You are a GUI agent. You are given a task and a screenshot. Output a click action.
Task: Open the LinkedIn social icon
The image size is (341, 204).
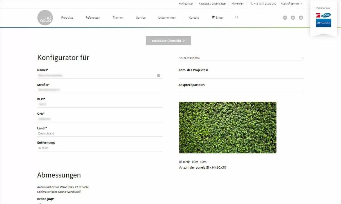coord(301,18)
